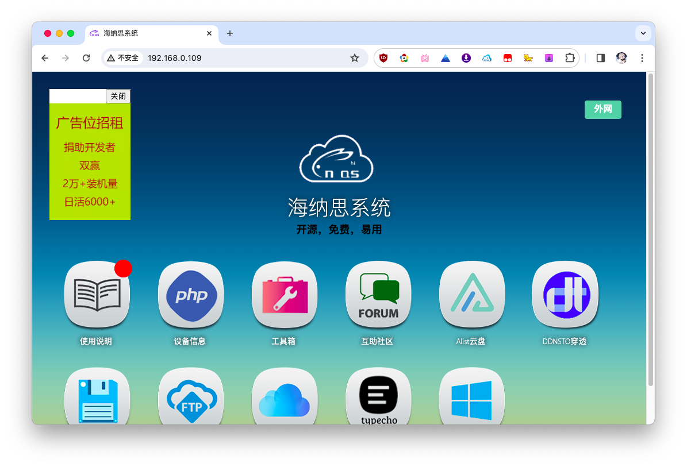The height and width of the screenshot is (467, 687).
Task: Switch to 外网 mode
Action: [x=602, y=109]
